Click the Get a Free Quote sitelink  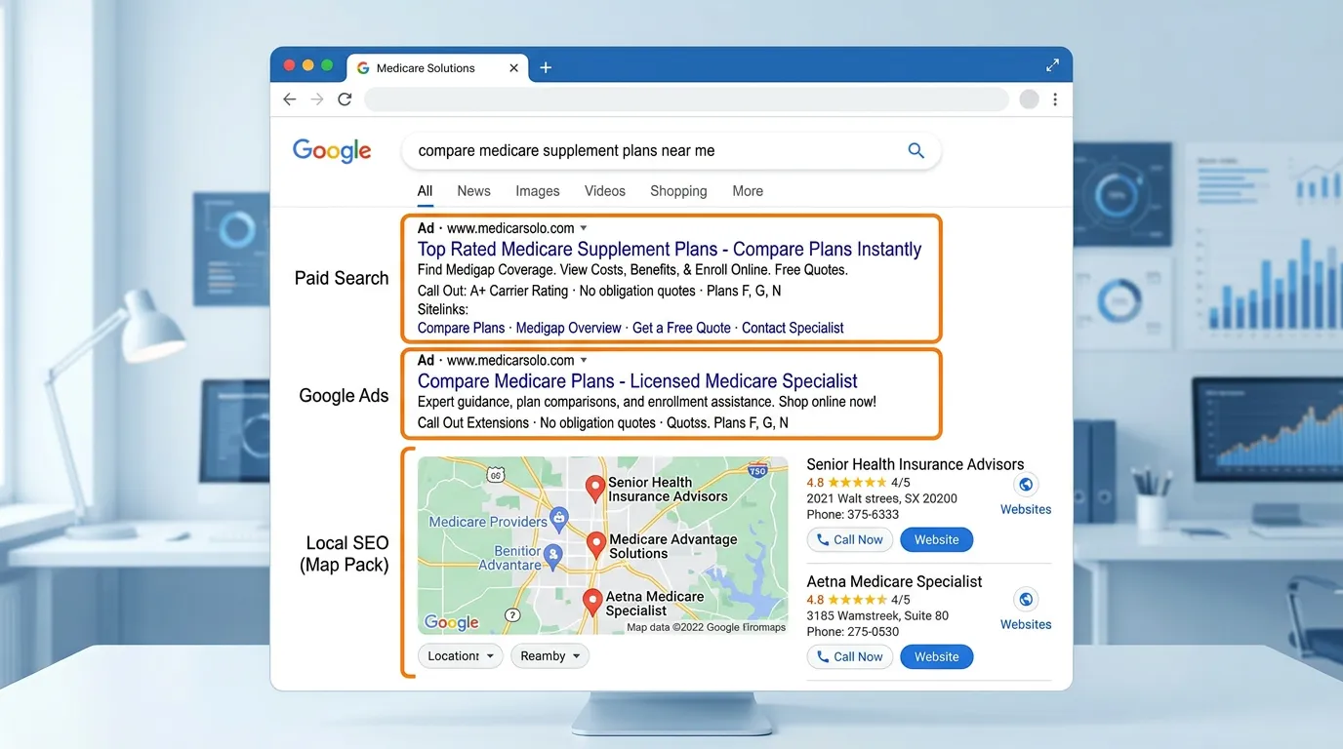(x=681, y=328)
